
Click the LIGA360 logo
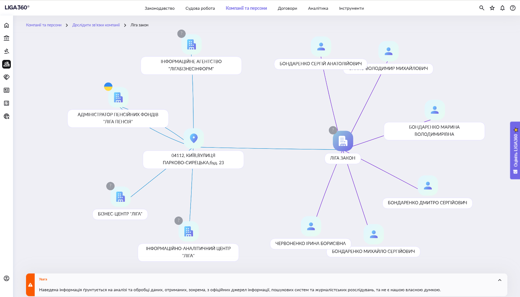(x=17, y=7)
